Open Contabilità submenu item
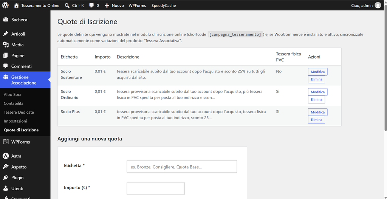 pos(14,103)
